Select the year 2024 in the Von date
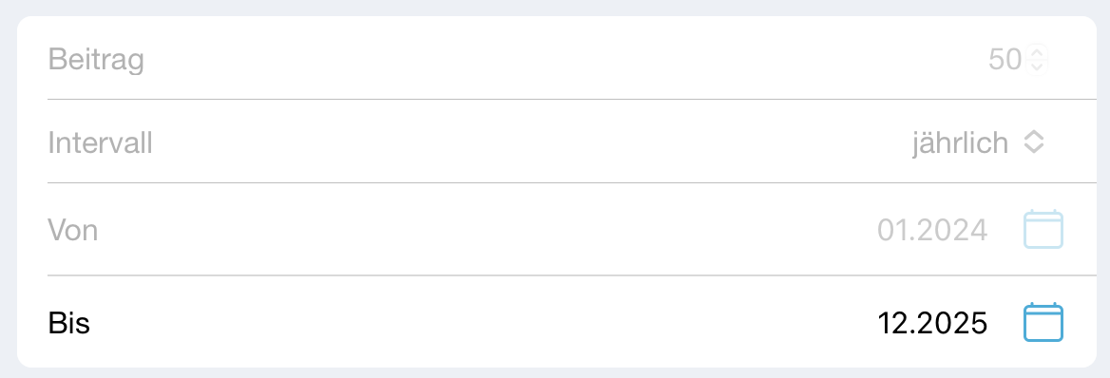 pyautogui.click(x=951, y=230)
